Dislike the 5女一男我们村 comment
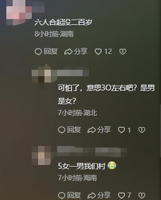This screenshot has height=200, width=161. click(142, 196)
